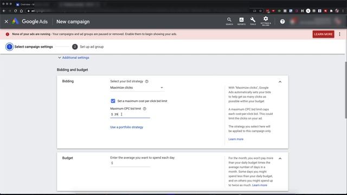Viewport: 347px width, 195px height.
Task: Open the Help question mark icon
Action: (x=282, y=22)
